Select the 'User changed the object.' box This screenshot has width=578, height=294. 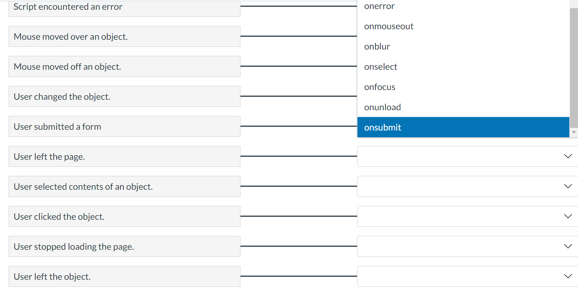click(124, 96)
